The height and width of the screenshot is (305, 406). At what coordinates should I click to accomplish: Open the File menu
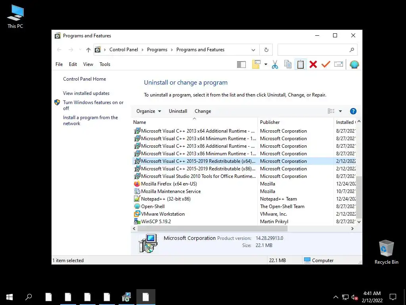(x=59, y=64)
